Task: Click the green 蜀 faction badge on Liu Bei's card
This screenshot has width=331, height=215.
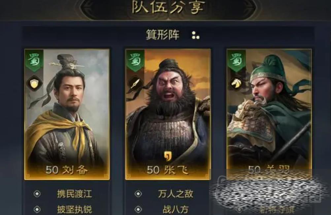Action: pyautogui.click(x=34, y=60)
